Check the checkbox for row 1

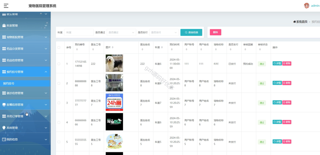pyautogui.click(x=59, y=64)
